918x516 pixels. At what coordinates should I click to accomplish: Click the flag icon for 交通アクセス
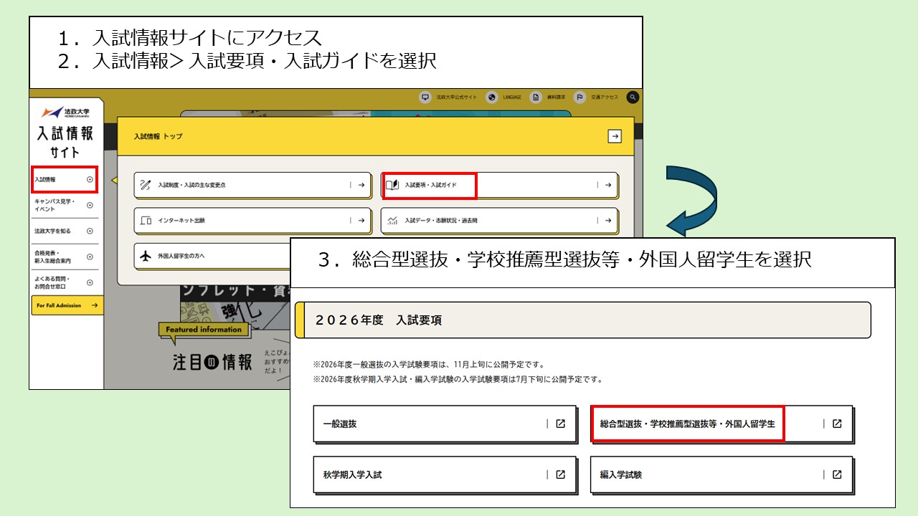(579, 97)
